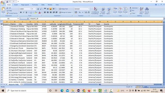
Task: Apply red font color
Action: [39, 12]
